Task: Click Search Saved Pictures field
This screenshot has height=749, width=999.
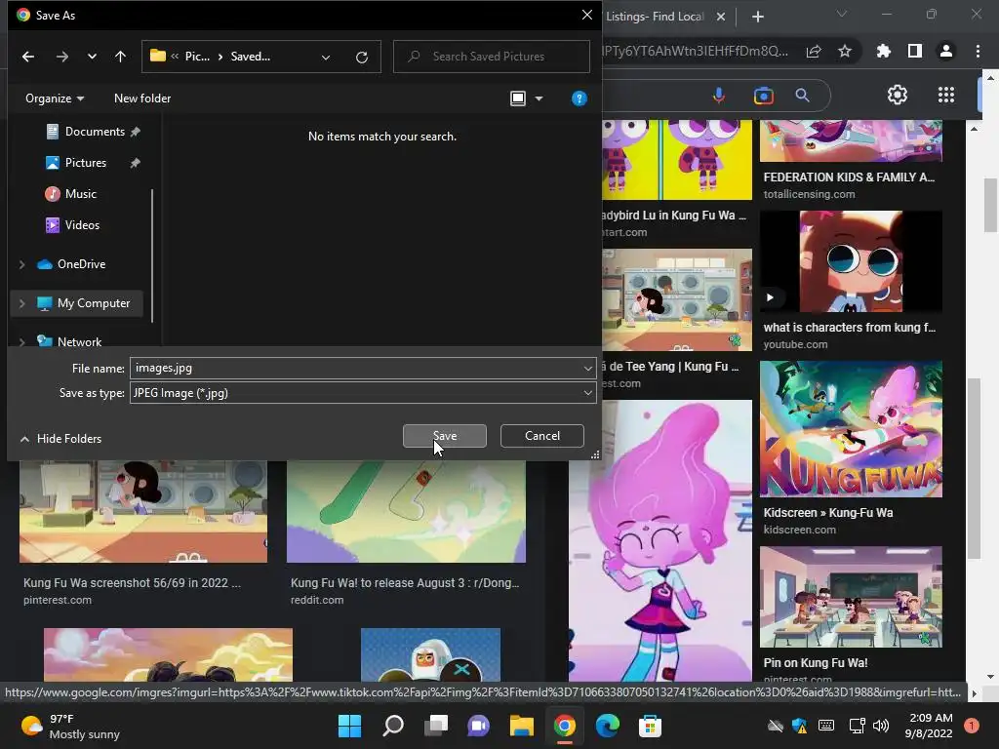Action: 492,57
